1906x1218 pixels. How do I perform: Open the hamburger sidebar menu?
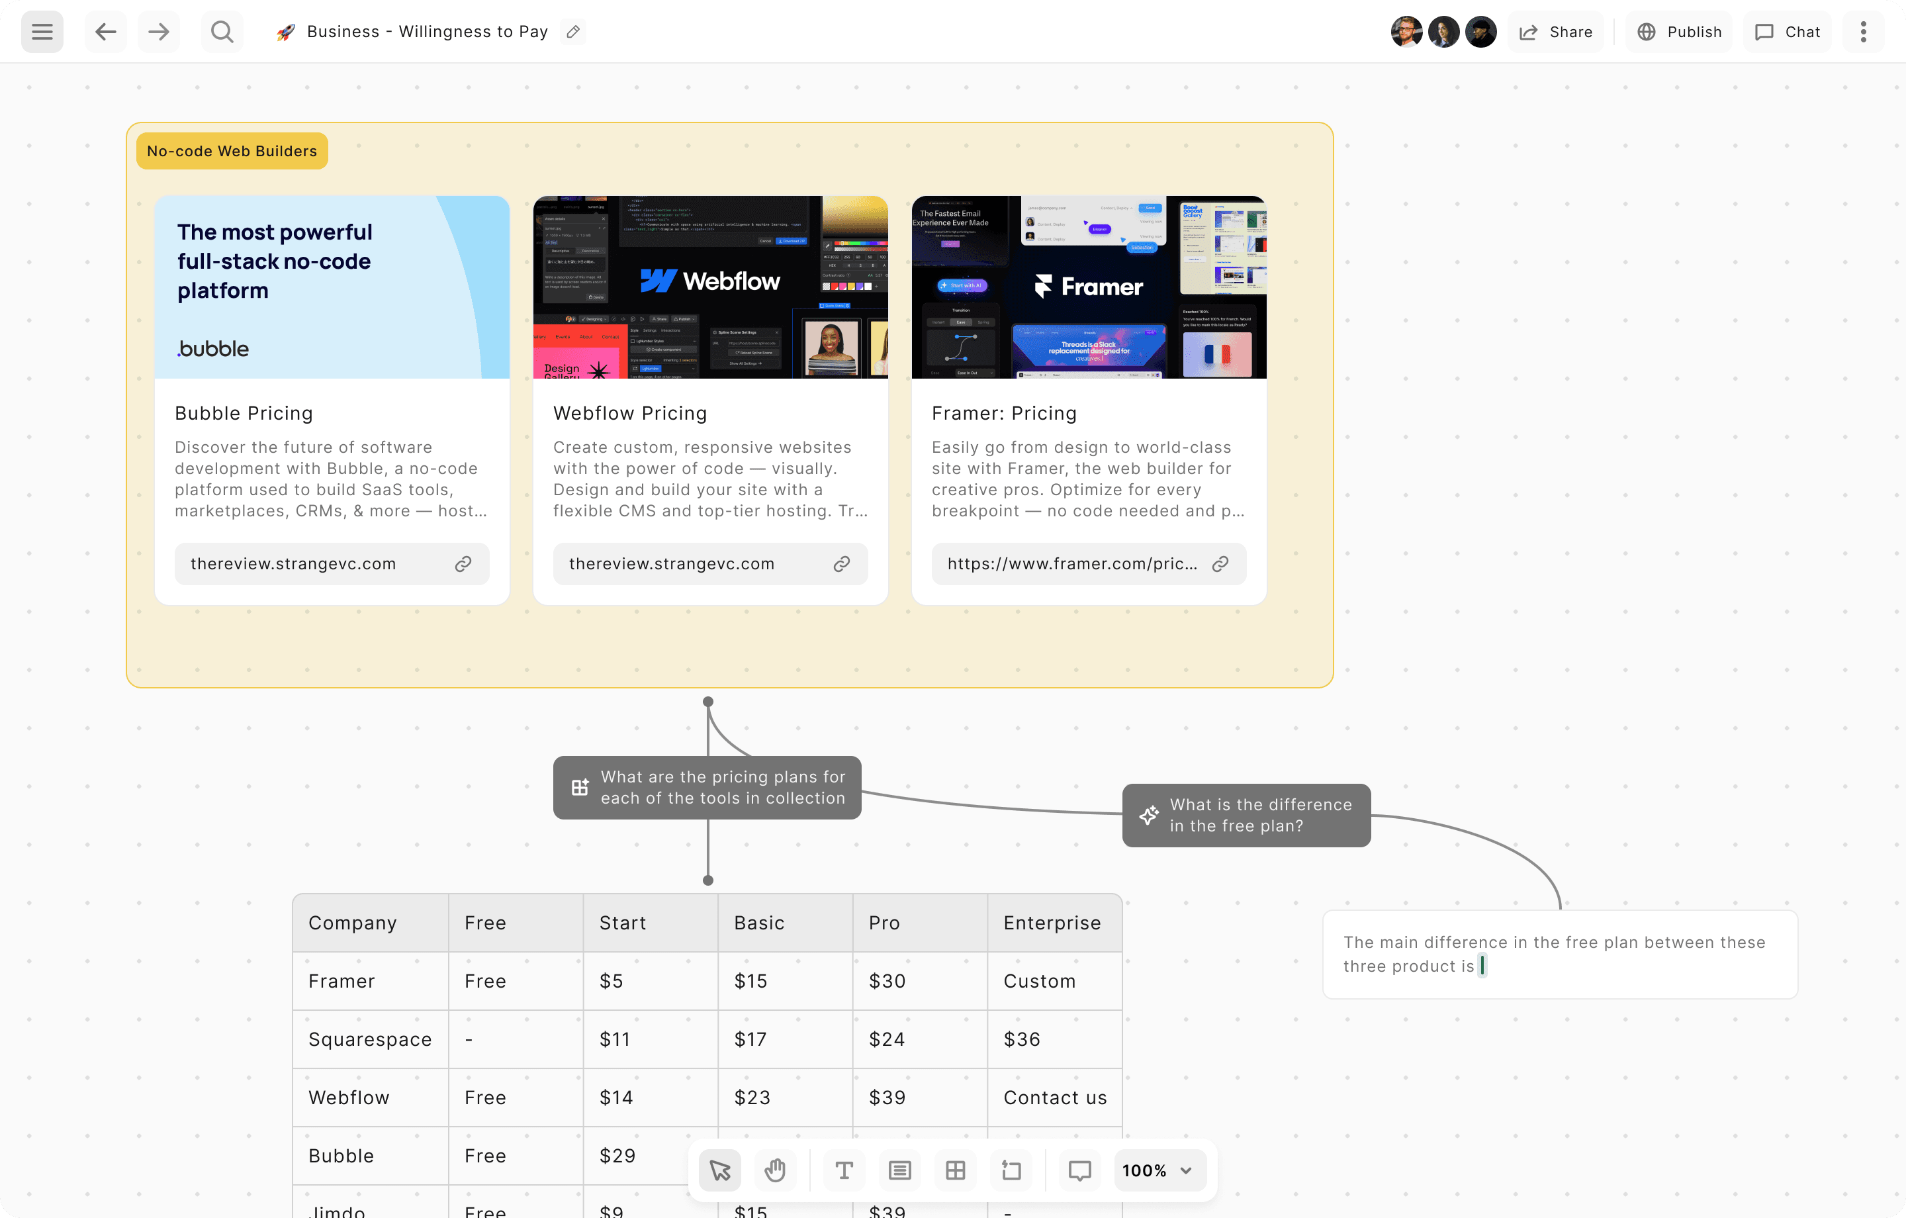tap(42, 32)
